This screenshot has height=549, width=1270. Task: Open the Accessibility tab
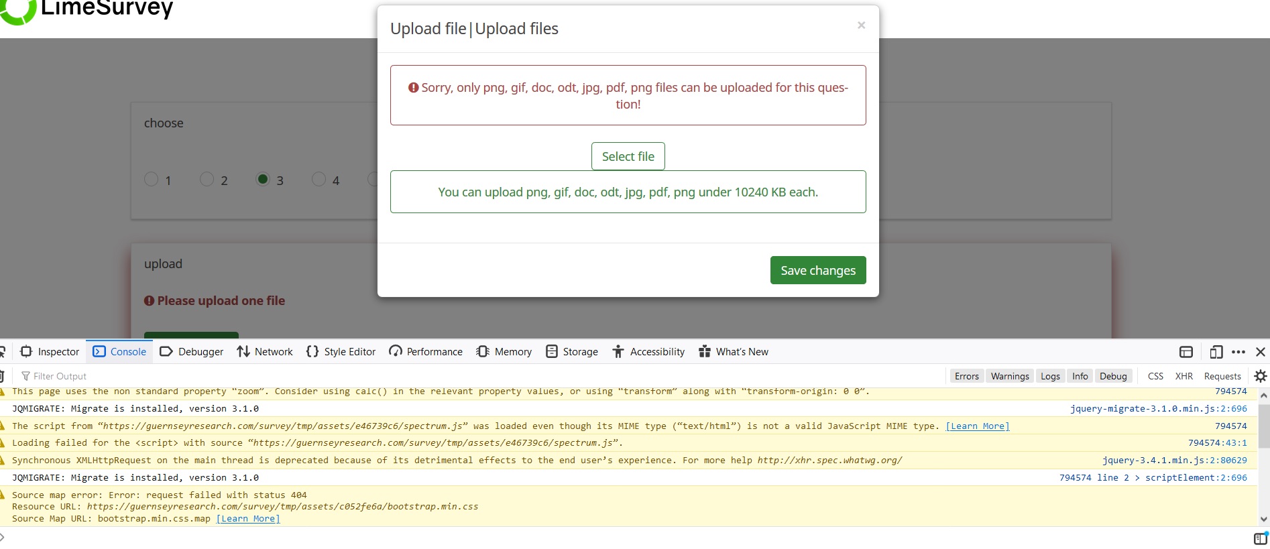click(x=648, y=352)
